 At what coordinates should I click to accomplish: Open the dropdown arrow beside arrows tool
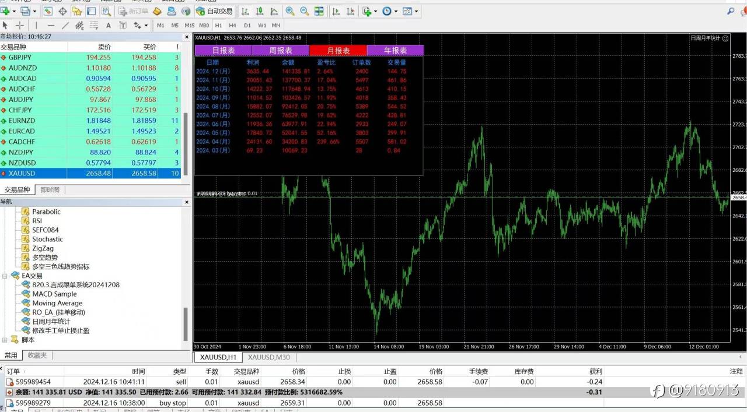[x=146, y=25]
